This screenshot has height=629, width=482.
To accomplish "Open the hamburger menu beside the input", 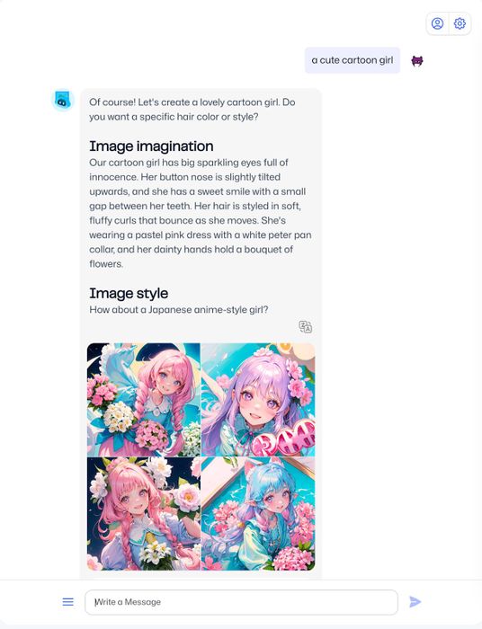I will click(x=68, y=602).
